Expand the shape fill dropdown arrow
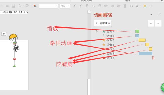Image resolution: width=164 pixels, height=95 pixels. (23, 6)
